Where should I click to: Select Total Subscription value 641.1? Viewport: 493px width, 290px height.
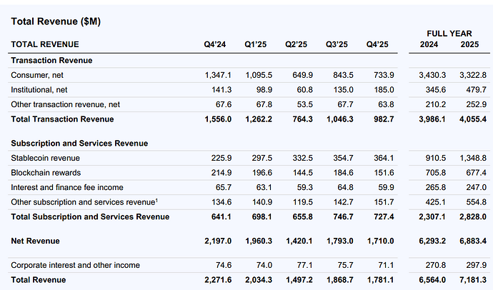click(221, 217)
